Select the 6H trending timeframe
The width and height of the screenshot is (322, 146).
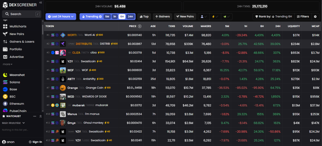pos(122,17)
